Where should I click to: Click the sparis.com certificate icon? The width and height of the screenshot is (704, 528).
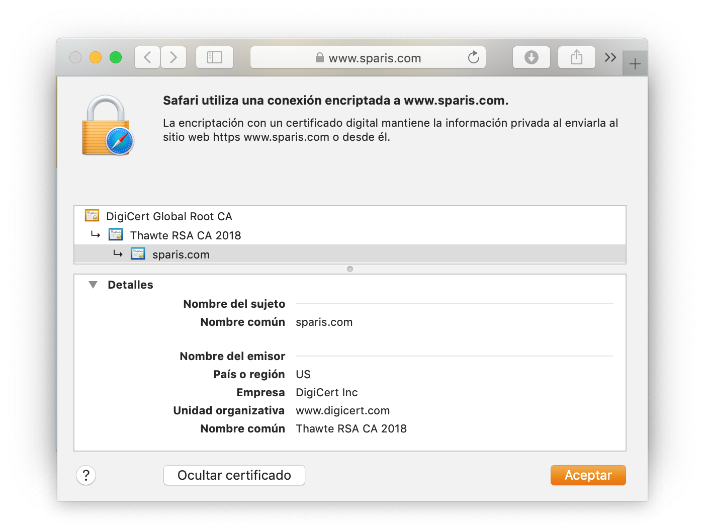[x=138, y=254]
